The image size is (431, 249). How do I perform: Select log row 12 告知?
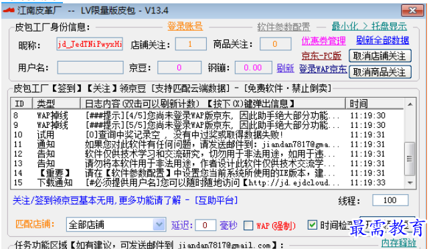point(207,154)
